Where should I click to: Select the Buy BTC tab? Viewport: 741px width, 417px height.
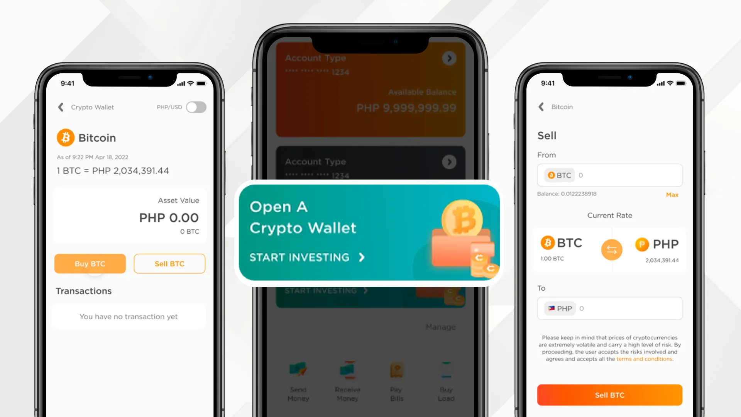point(90,263)
